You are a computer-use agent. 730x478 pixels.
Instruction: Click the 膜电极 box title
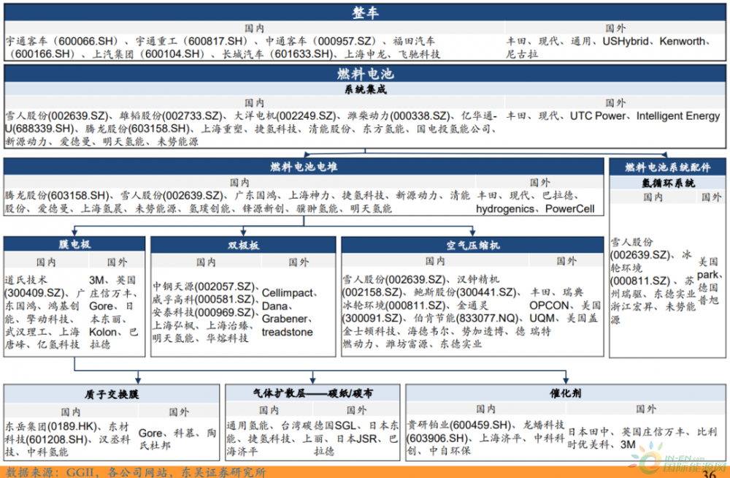pos(74,245)
